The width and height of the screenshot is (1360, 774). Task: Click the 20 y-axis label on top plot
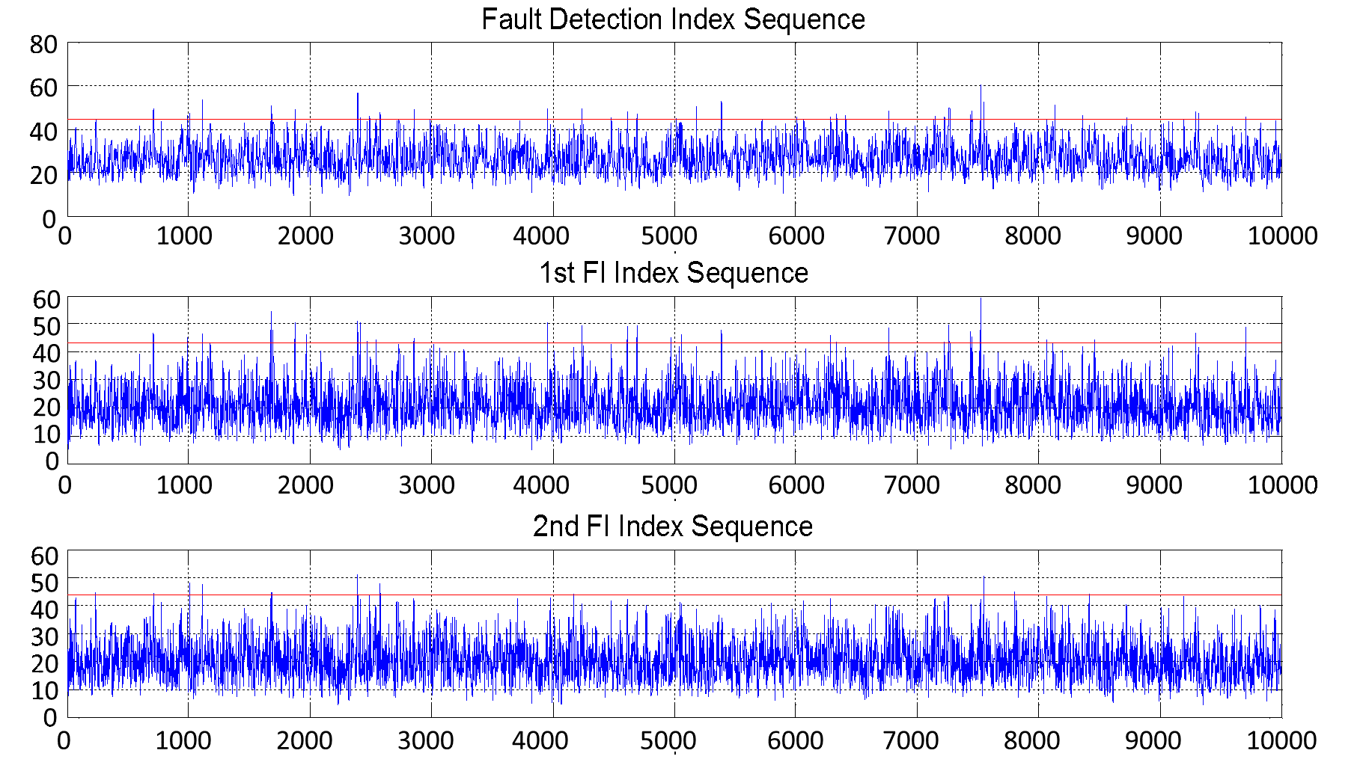point(45,176)
